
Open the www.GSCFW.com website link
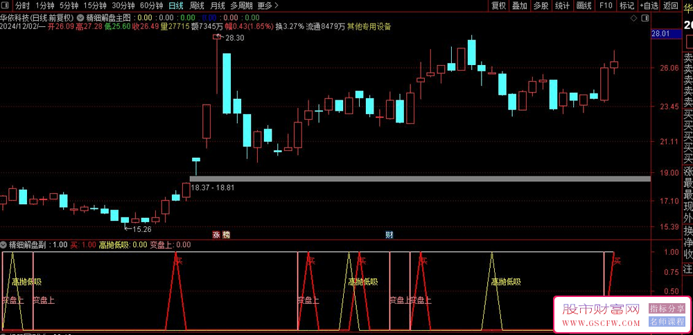(601, 323)
